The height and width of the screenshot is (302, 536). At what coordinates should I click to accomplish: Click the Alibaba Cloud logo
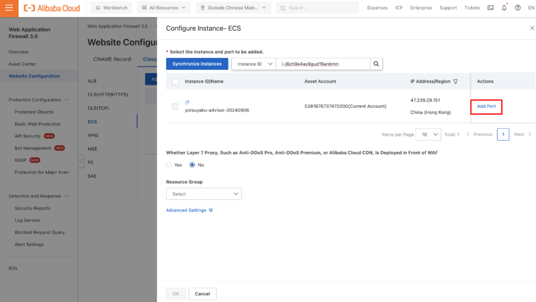coord(51,8)
